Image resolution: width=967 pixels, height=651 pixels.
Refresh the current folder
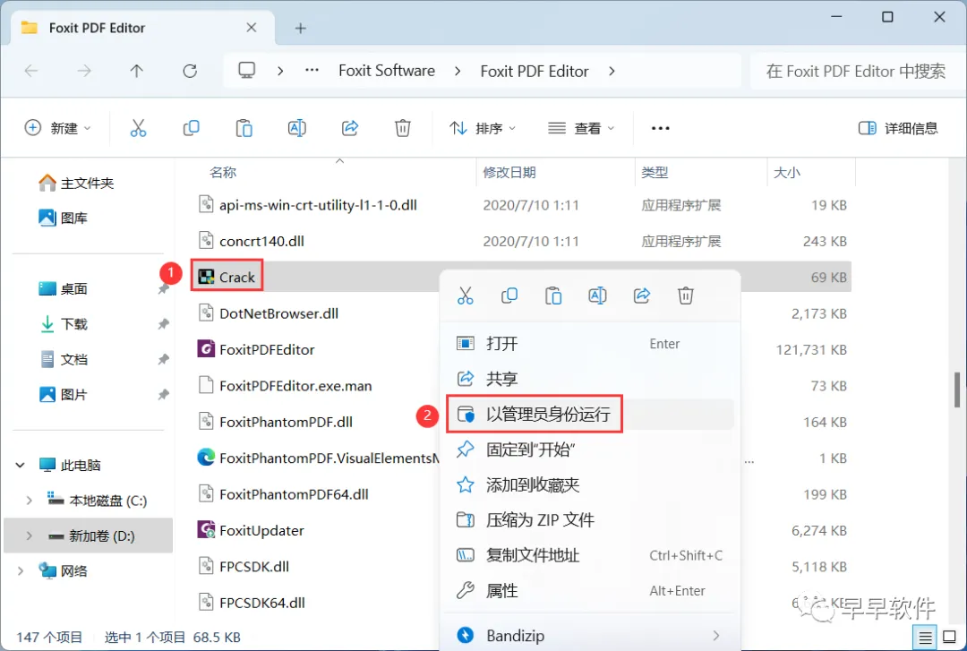(x=190, y=71)
